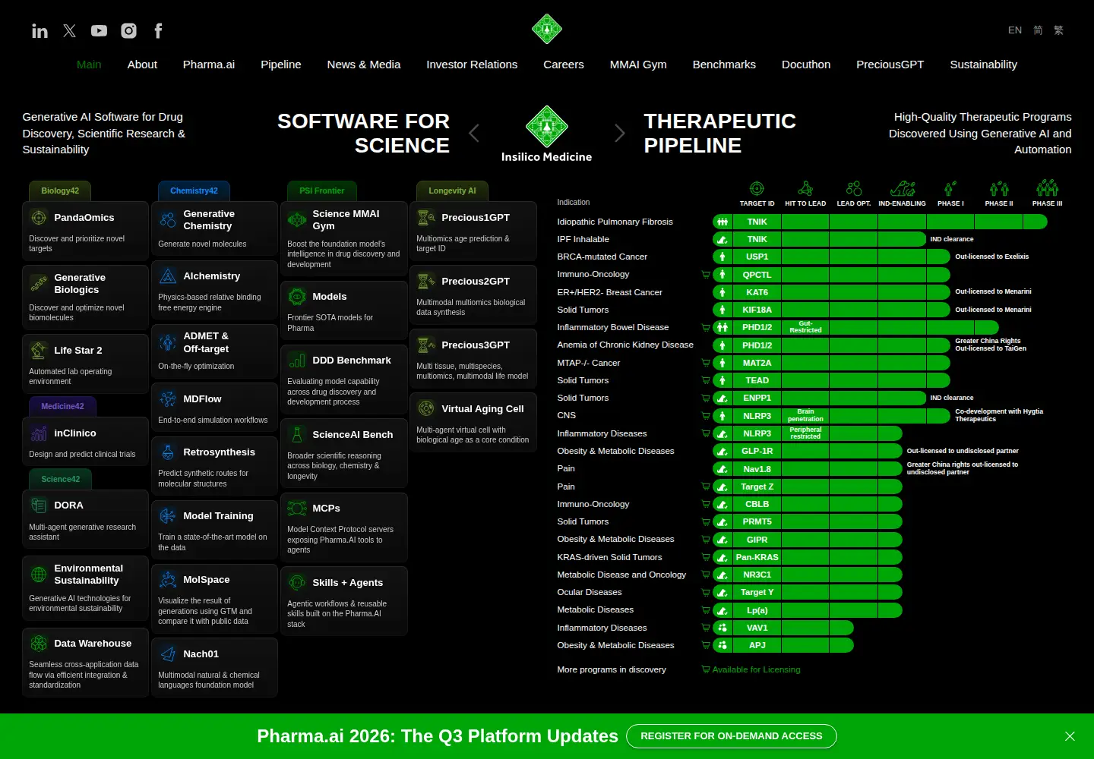Image resolution: width=1094 pixels, height=759 pixels.
Task: Click the Phase III stage icon
Action: click(x=1047, y=187)
